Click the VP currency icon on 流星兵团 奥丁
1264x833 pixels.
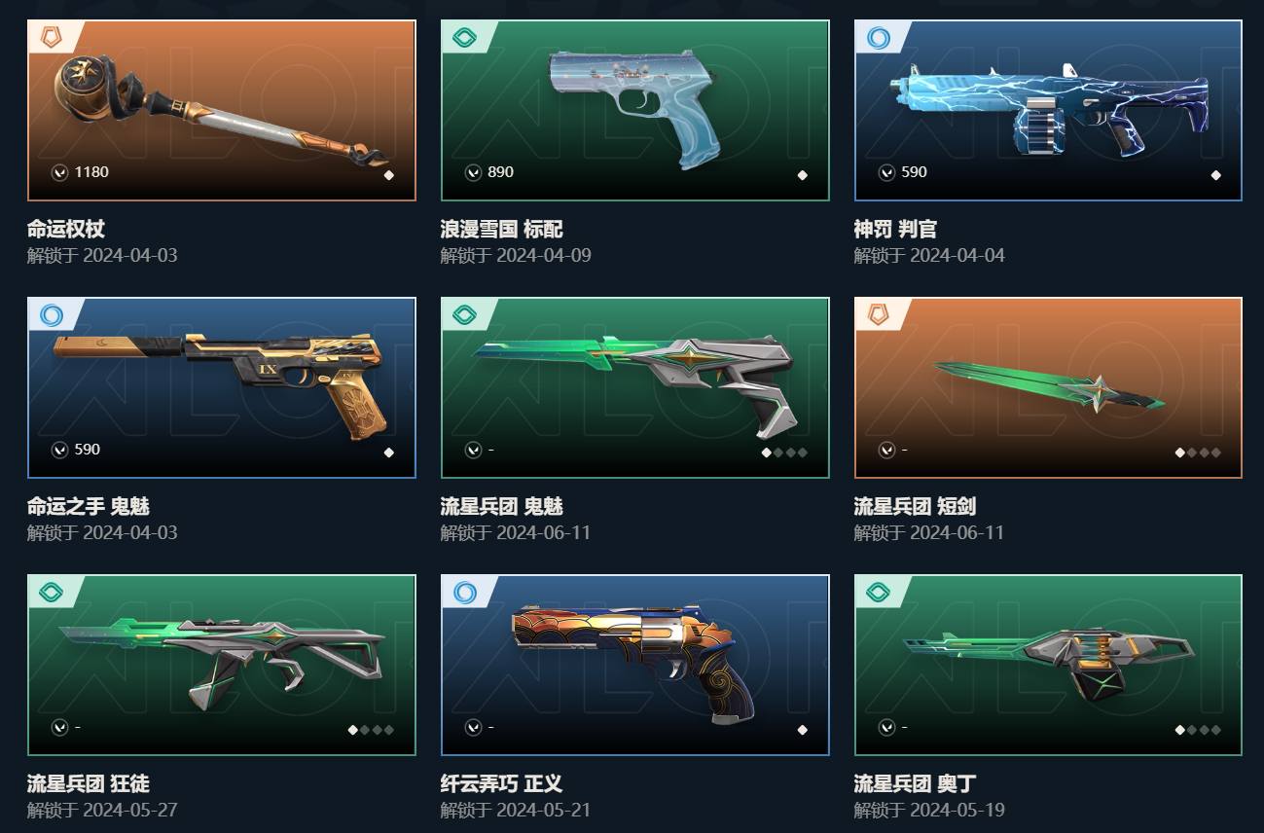coord(887,727)
